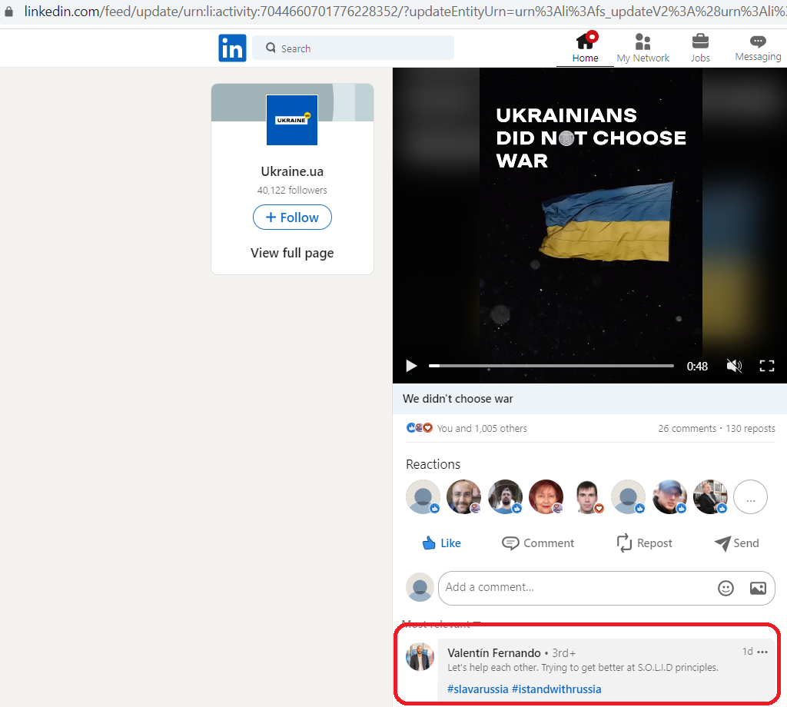787x707 pixels.
Task: Click the #istandwithrussia hashtag
Action: pyautogui.click(x=556, y=689)
